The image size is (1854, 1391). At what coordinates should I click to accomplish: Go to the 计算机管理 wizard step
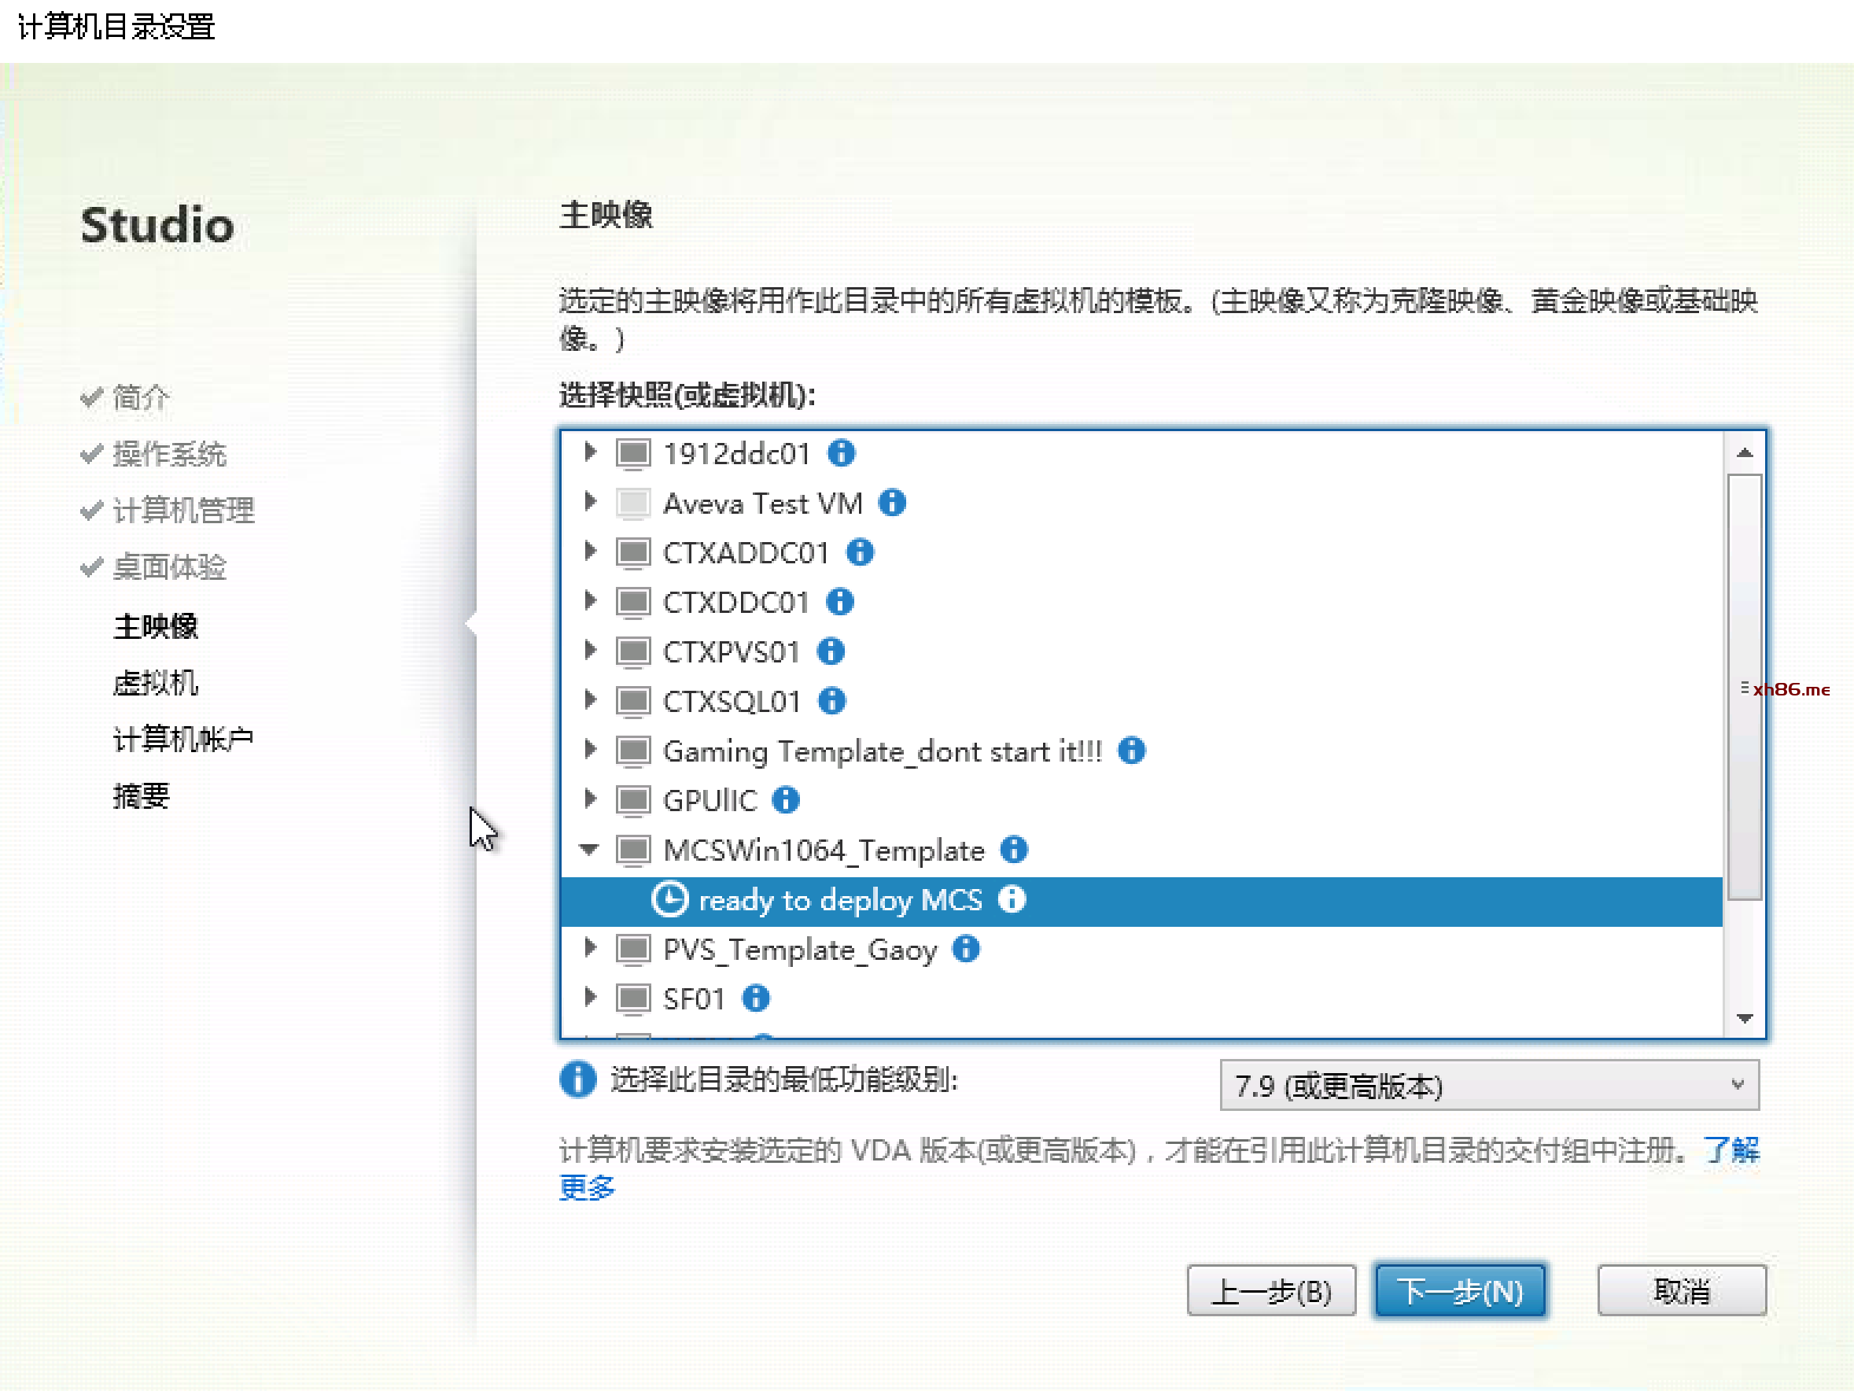coord(182,510)
